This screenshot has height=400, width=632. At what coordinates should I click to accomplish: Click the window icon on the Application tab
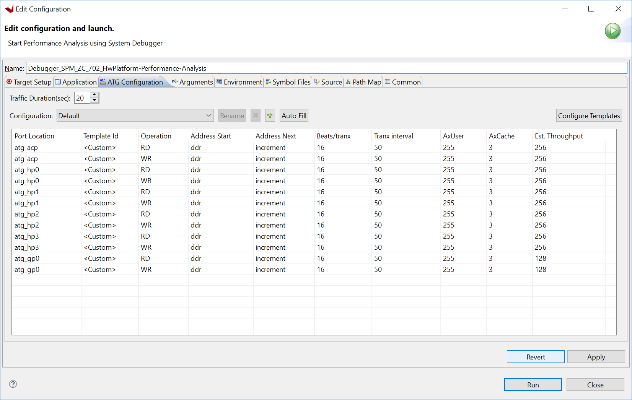point(57,81)
